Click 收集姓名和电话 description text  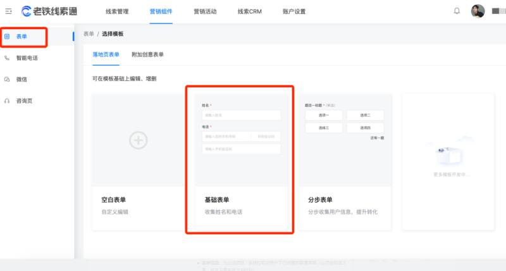pos(223,212)
